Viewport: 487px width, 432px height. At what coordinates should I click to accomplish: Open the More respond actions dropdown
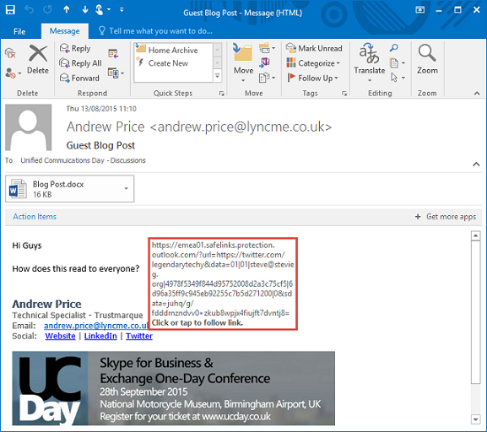click(116, 73)
